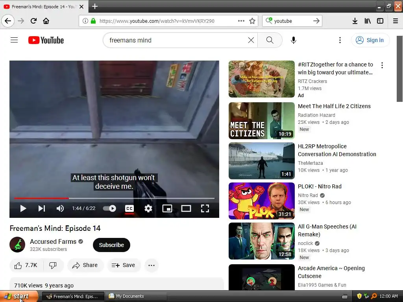Like the video with 7.7K likes
Screen dimensions: 403x302
coord(26,265)
